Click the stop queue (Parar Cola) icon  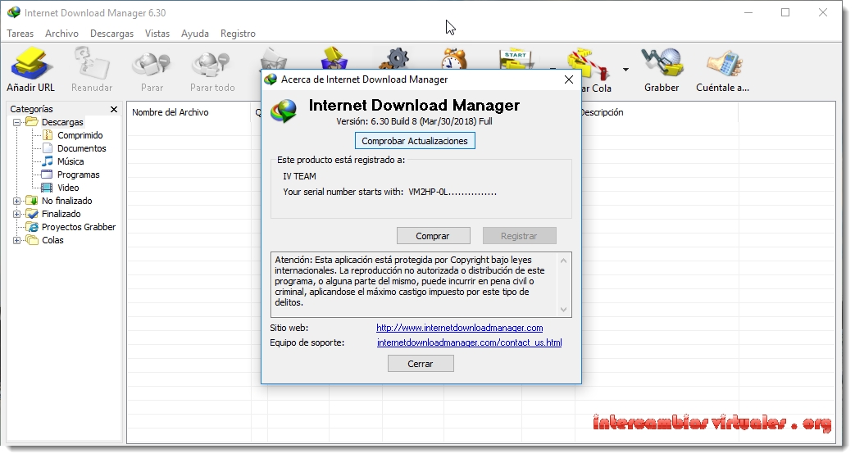[588, 65]
